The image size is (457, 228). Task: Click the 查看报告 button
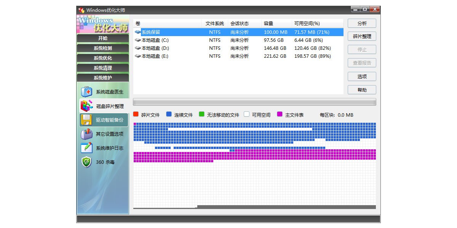click(362, 63)
